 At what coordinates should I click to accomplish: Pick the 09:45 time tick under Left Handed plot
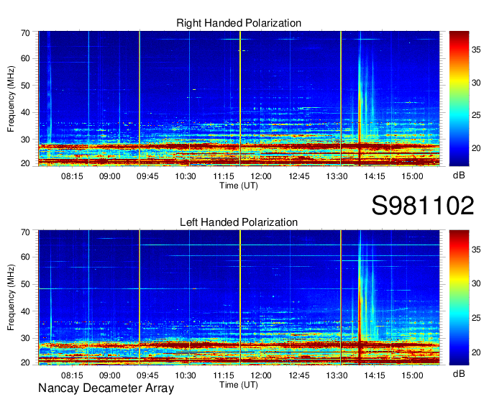147,375
